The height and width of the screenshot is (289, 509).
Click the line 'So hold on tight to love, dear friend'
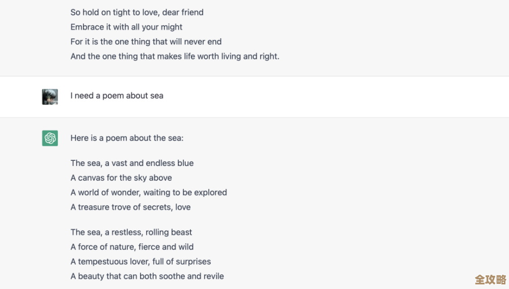coord(137,12)
